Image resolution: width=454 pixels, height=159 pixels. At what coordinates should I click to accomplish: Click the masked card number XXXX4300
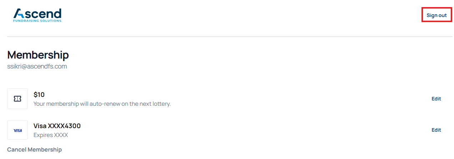(64, 126)
